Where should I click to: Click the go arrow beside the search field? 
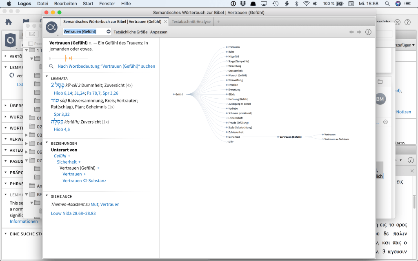click(x=109, y=31)
